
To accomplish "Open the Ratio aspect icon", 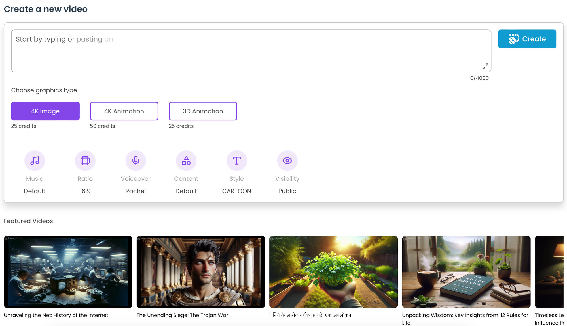I will tap(85, 161).
